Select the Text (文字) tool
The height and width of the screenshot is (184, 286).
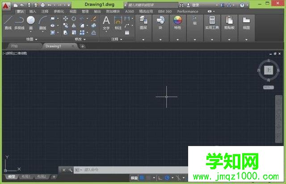pyautogui.click(x=106, y=23)
